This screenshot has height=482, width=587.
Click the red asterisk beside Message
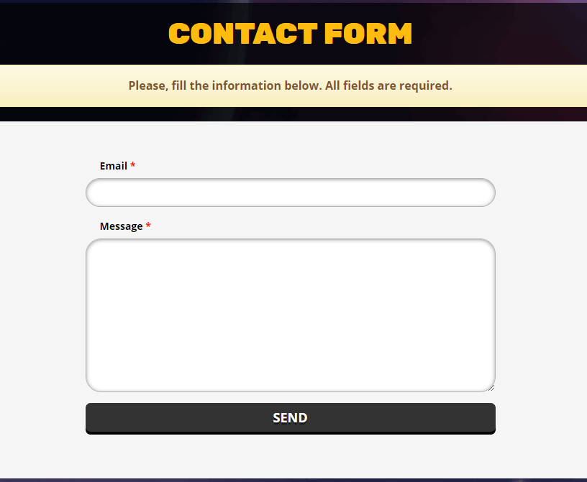(x=148, y=226)
